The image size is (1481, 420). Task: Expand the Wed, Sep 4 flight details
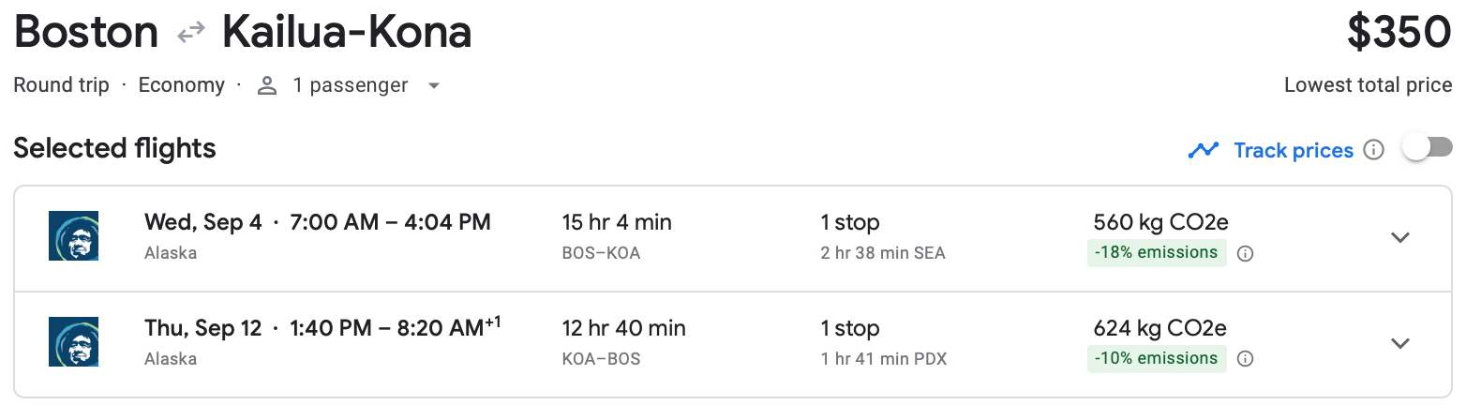[1399, 237]
